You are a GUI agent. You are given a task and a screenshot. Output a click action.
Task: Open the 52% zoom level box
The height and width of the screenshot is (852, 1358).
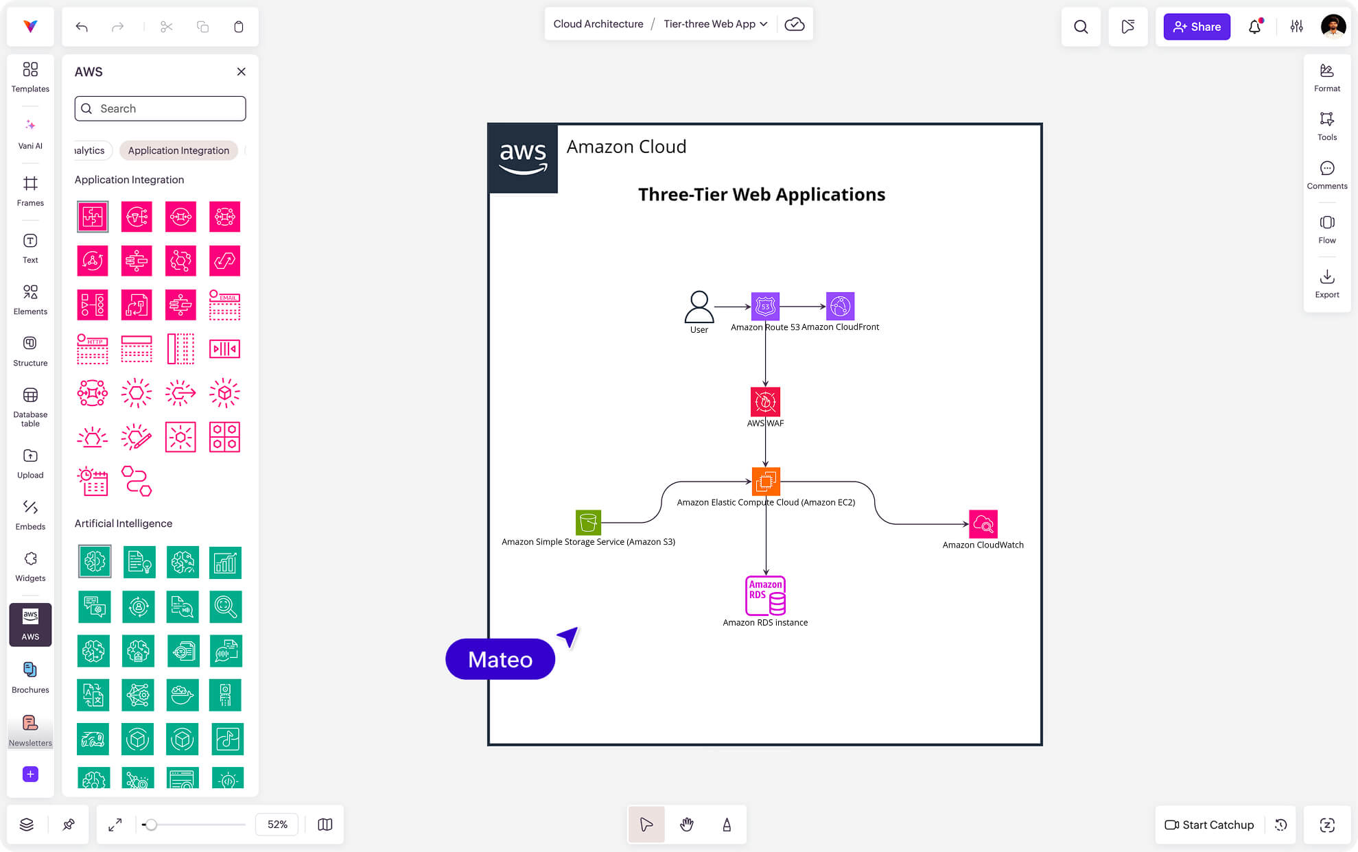pyautogui.click(x=277, y=825)
